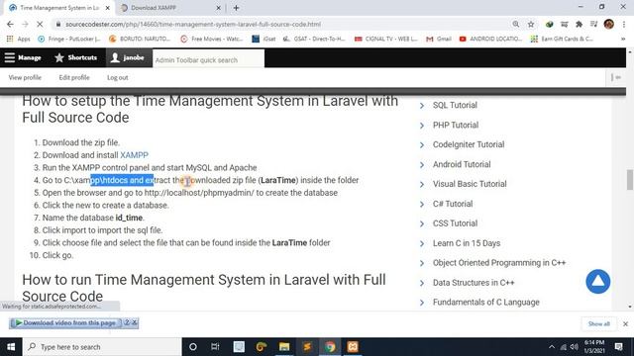Open the Windows Start menu

point(11,347)
